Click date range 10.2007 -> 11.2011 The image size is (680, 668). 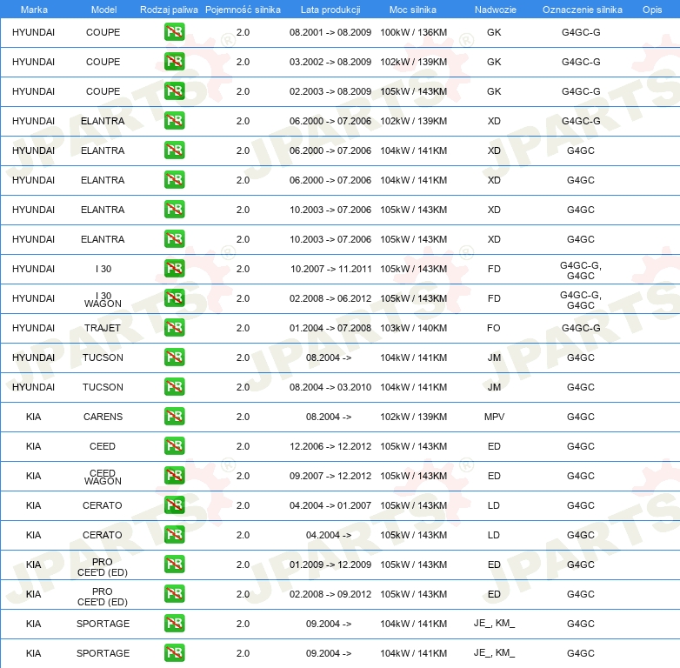[x=331, y=269]
